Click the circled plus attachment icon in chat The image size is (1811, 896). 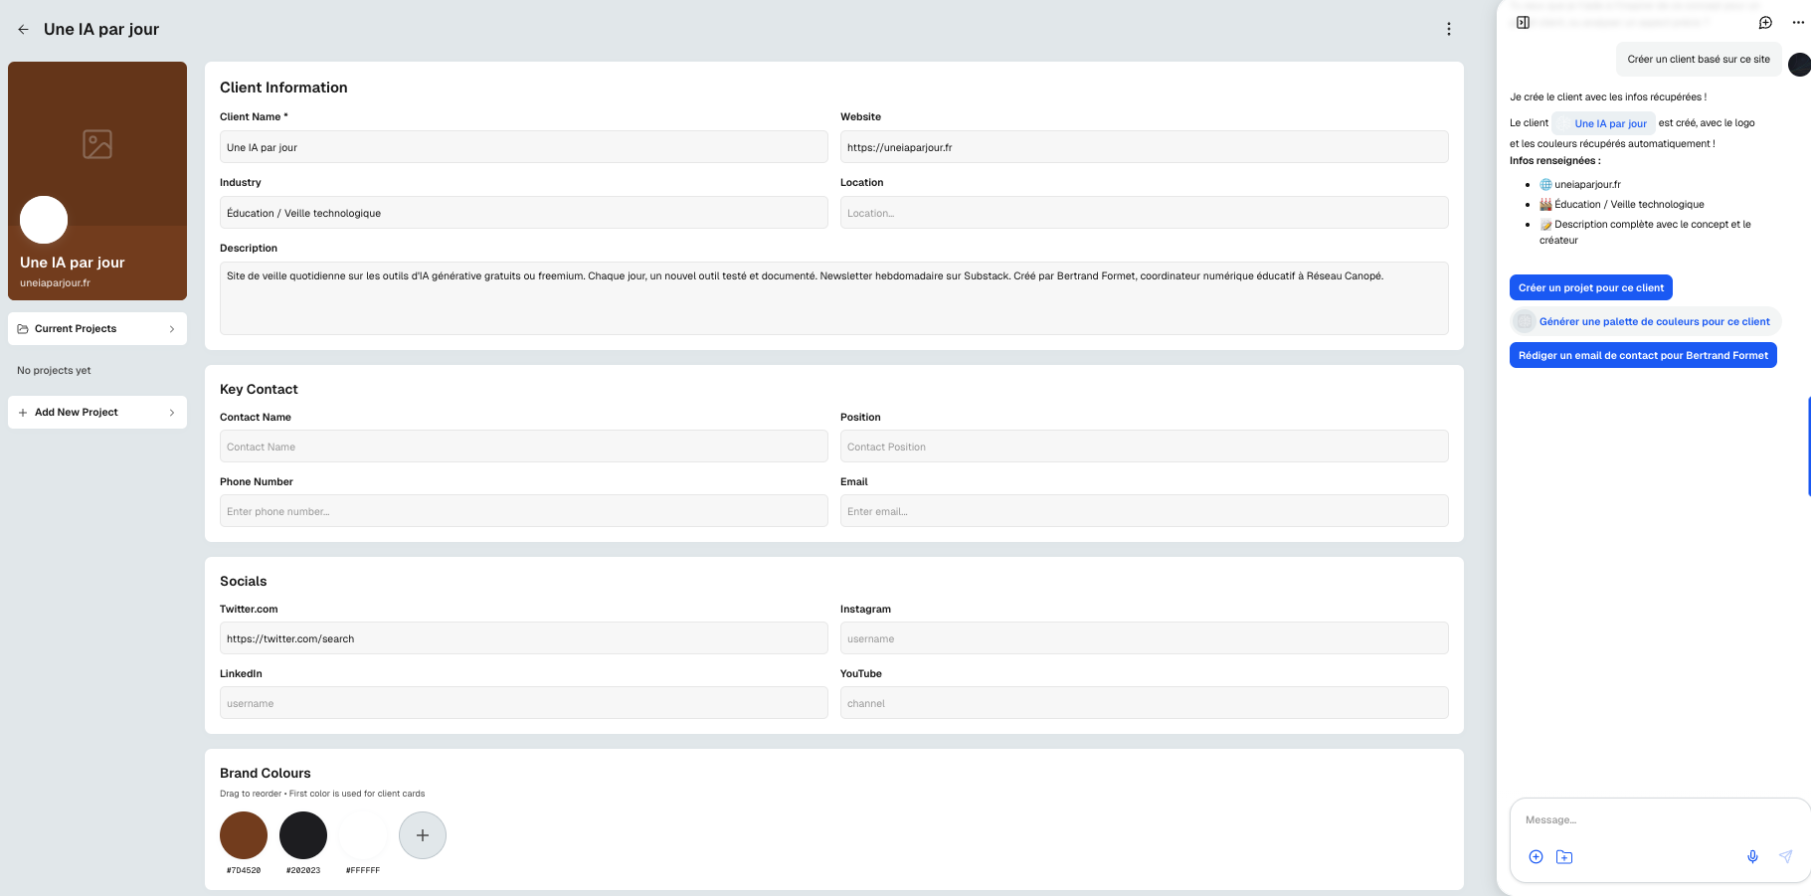1536,856
